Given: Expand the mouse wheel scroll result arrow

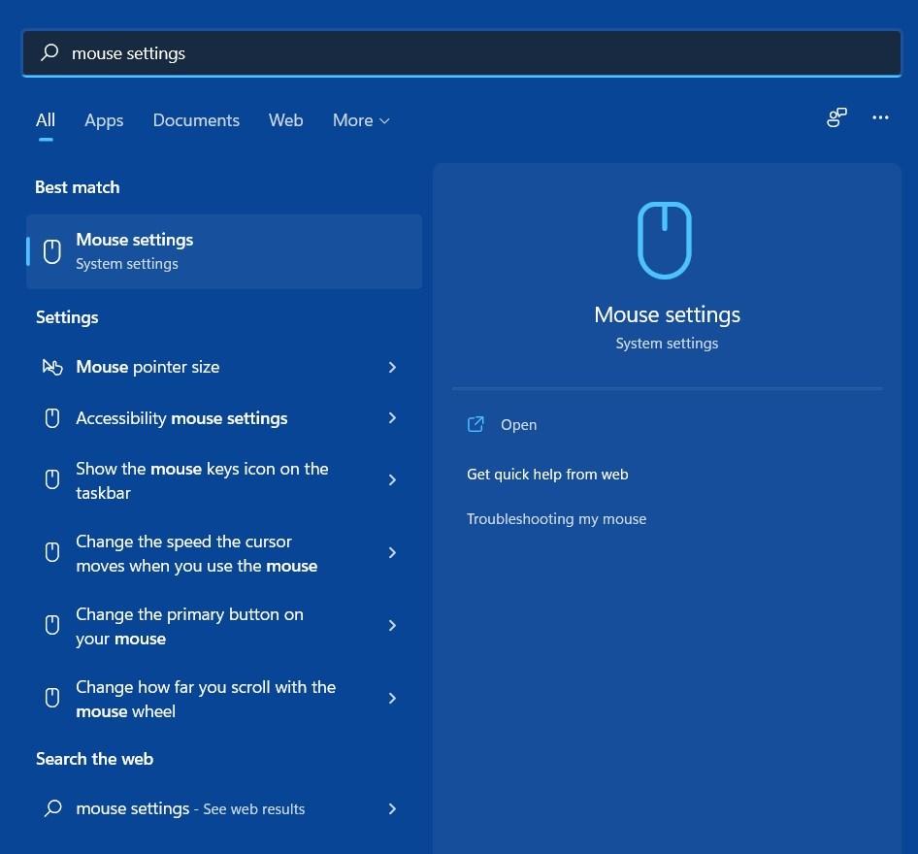Looking at the screenshot, I should click(x=392, y=699).
